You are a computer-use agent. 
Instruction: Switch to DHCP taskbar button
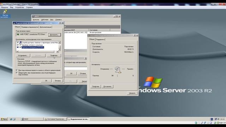point(32,119)
